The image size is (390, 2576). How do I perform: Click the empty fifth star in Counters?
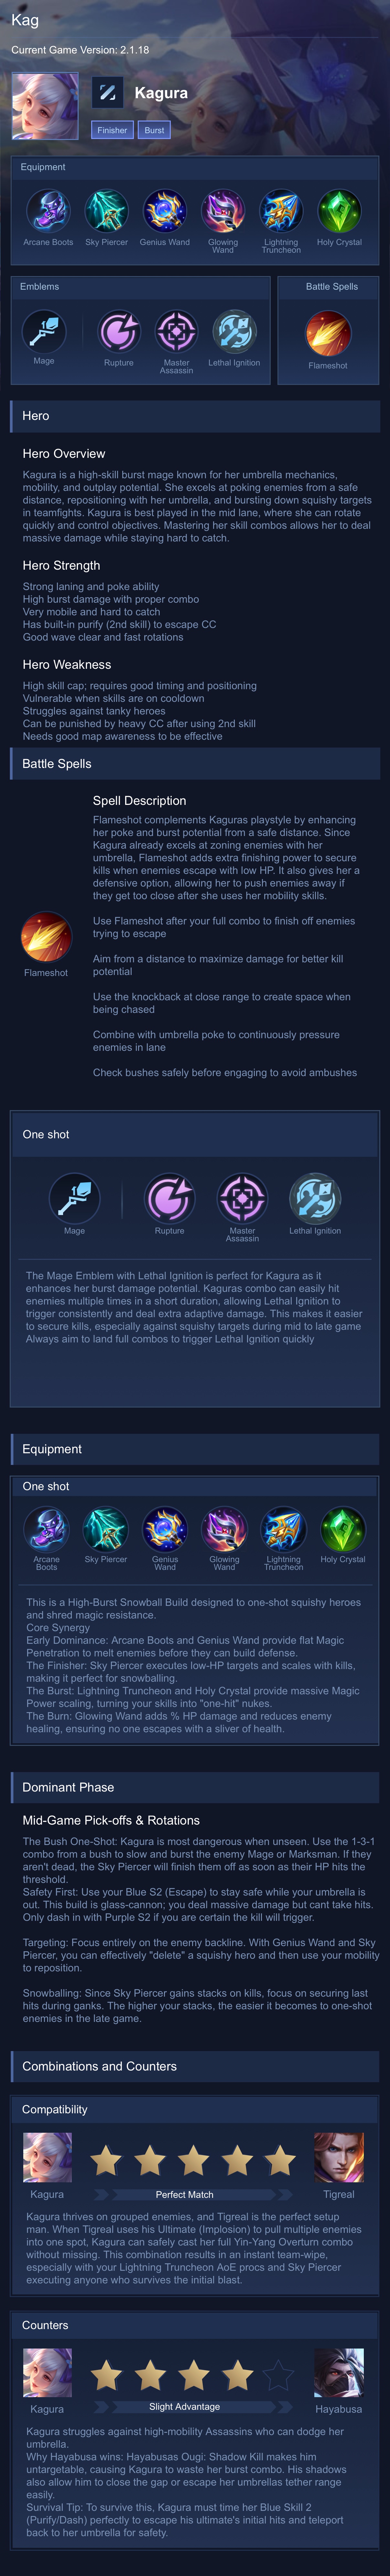tap(280, 2374)
